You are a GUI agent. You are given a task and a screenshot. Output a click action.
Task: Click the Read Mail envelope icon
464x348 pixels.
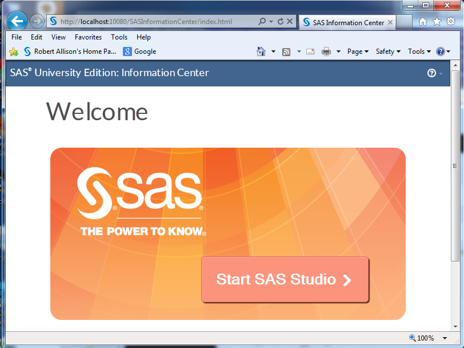(310, 52)
